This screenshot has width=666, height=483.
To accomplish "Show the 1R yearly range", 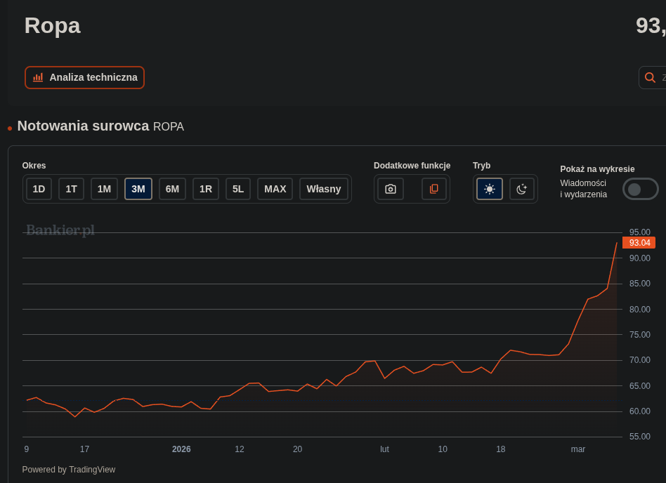I will pyautogui.click(x=206, y=189).
